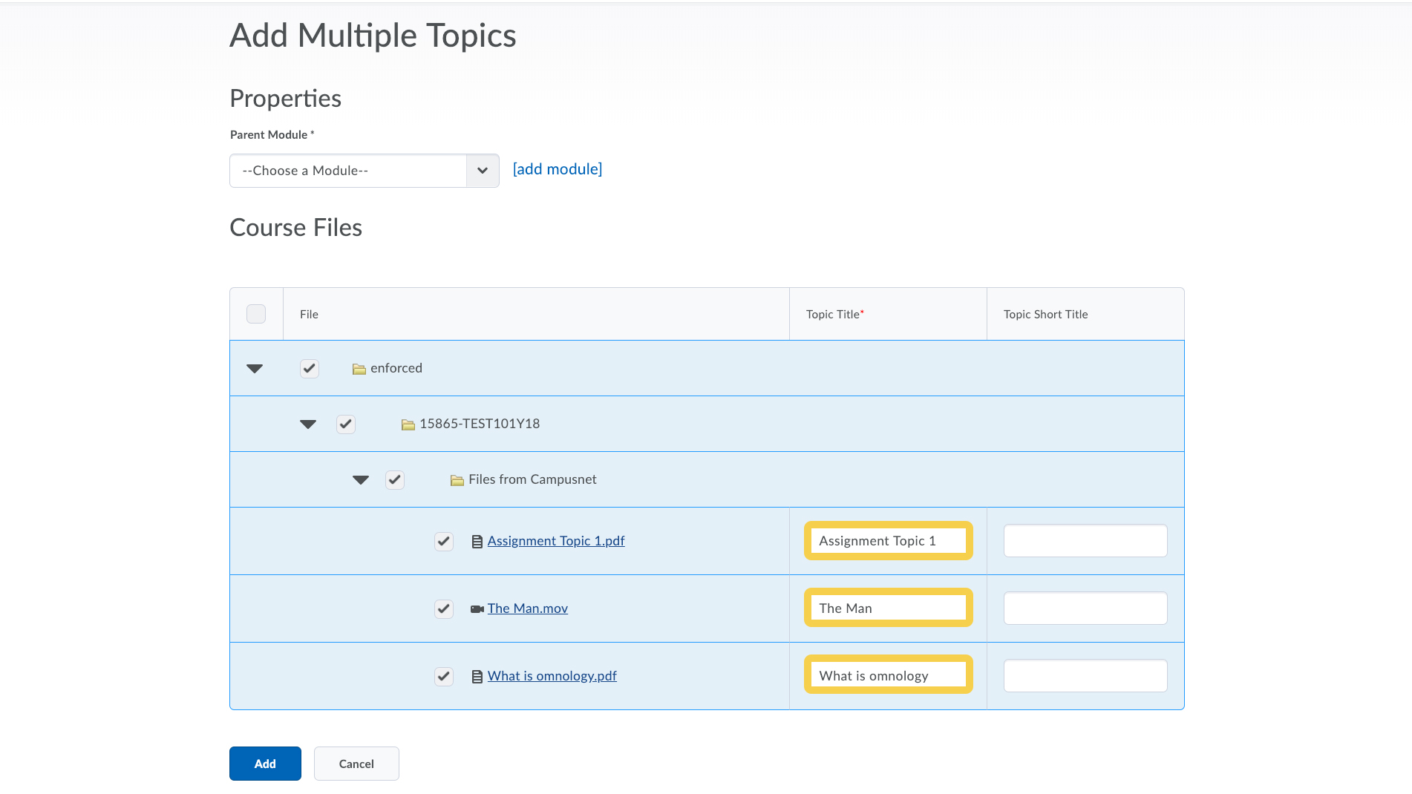
Task: Click the Assignment Topic 1 title field
Action: tap(888, 541)
